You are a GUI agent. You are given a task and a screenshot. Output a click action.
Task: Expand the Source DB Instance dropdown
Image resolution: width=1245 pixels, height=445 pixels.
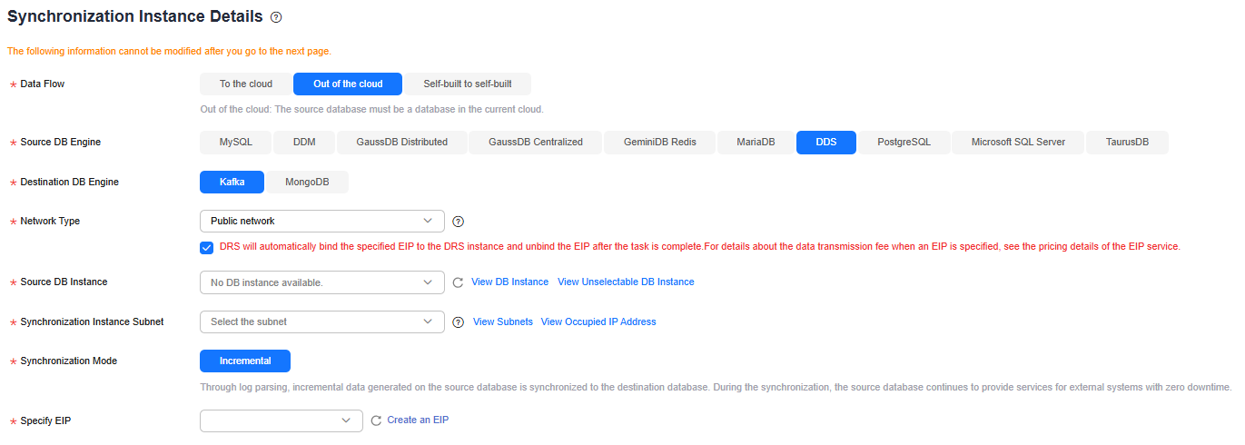(x=322, y=282)
